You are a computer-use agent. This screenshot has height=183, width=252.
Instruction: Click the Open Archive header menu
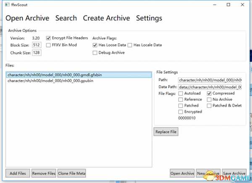point(27,18)
